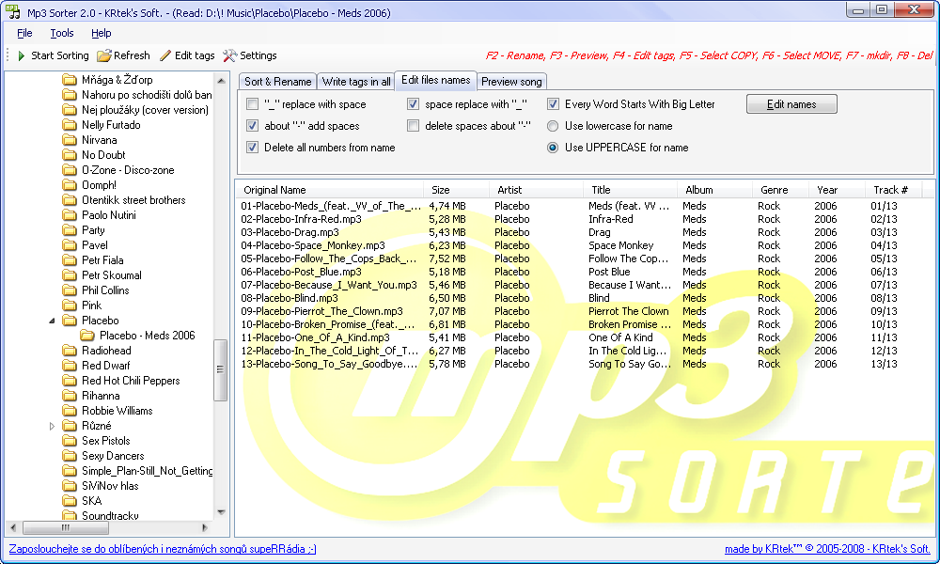The width and height of the screenshot is (940, 564).
Task: Click the Nelly Furtado folder icon
Action: pyautogui.click(x=70, y=125)
